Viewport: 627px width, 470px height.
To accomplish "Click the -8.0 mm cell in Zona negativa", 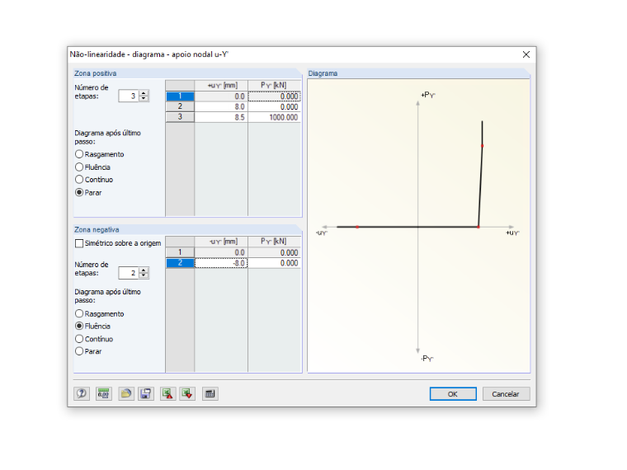I will click(x=221, y=263).
